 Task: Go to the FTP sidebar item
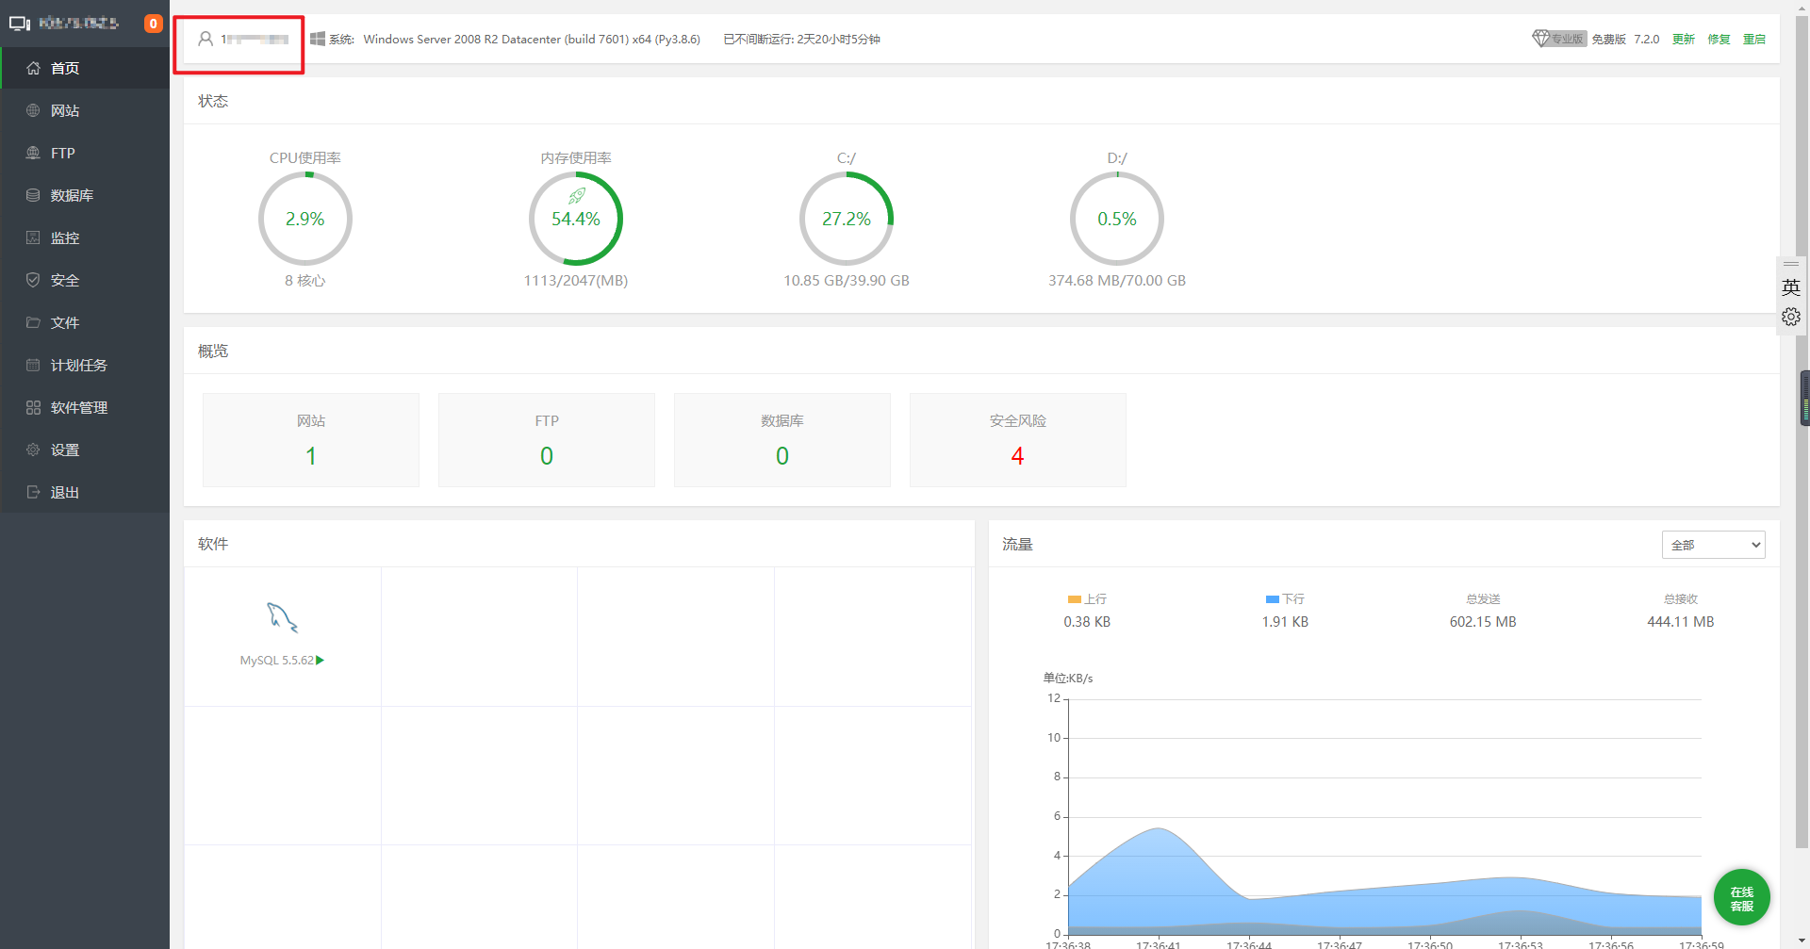tap(85, 153)
